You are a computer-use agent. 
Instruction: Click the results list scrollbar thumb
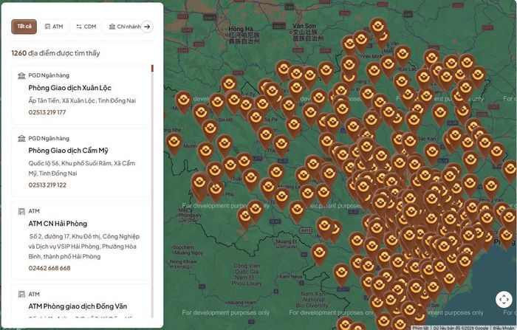152,68
